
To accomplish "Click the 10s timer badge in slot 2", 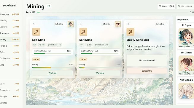I will [x=89, y=45].
